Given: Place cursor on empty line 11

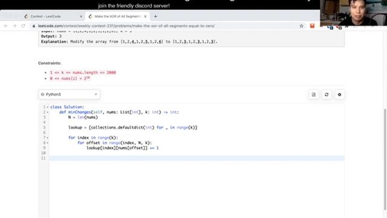Looking at the screenshot, I should pyautogui.click(x=197, y=158).
